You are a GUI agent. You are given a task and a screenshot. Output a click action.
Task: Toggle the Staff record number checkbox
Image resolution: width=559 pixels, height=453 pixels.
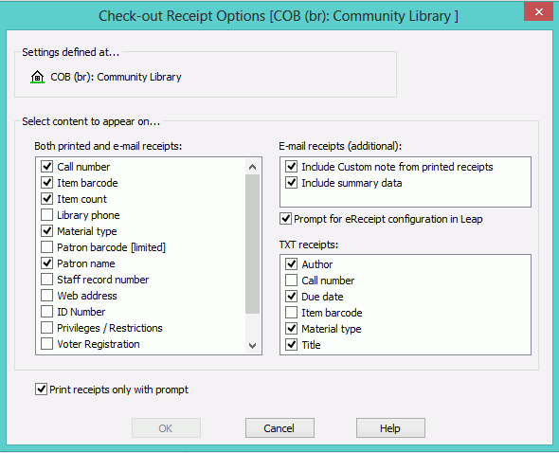point(46,280)
